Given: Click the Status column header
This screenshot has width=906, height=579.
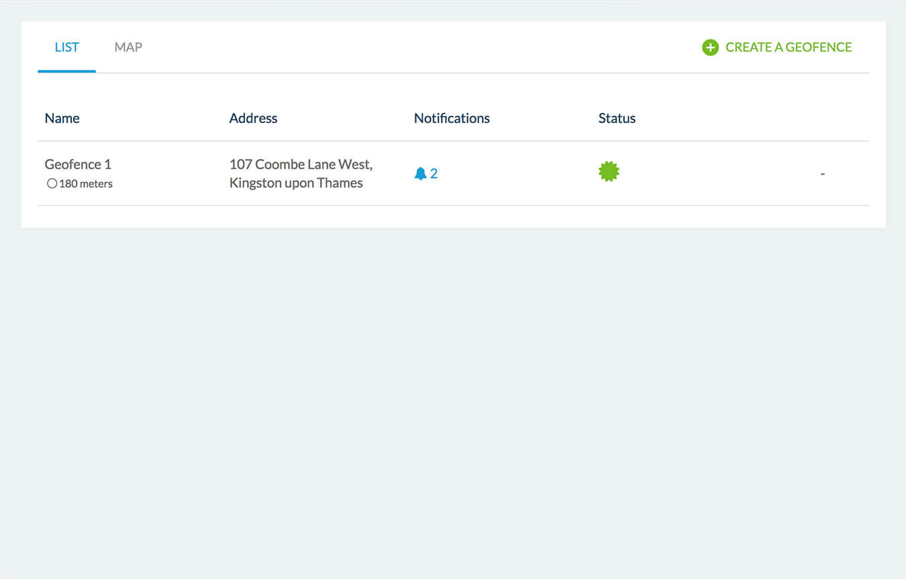Looking at the screenshot, I should [x=617, y=118].
